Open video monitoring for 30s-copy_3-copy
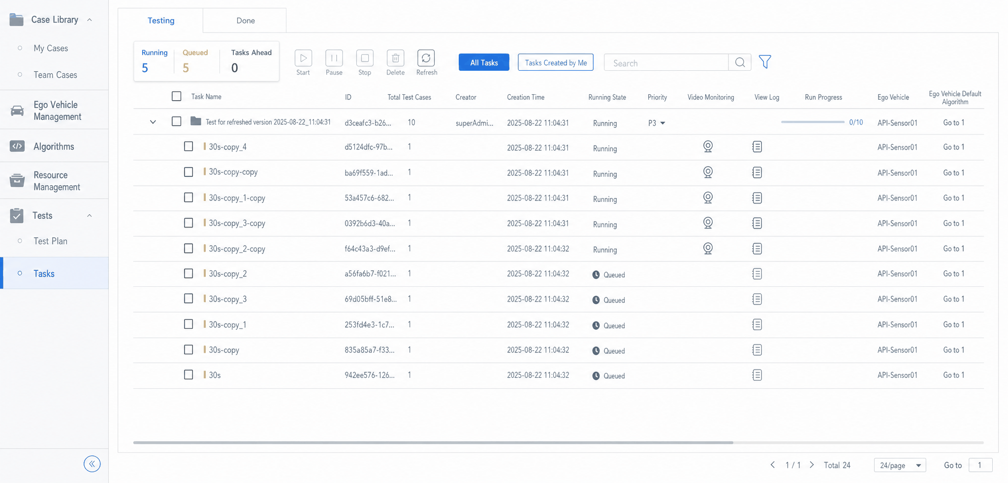 pos(708,223)
